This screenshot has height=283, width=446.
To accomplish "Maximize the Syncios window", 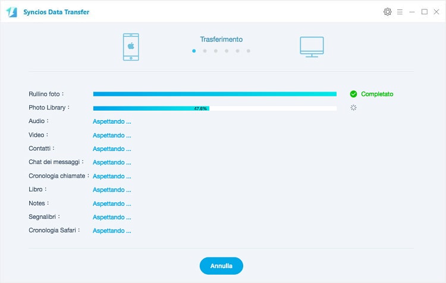I will pyautogui.click(x=425, y=12).
